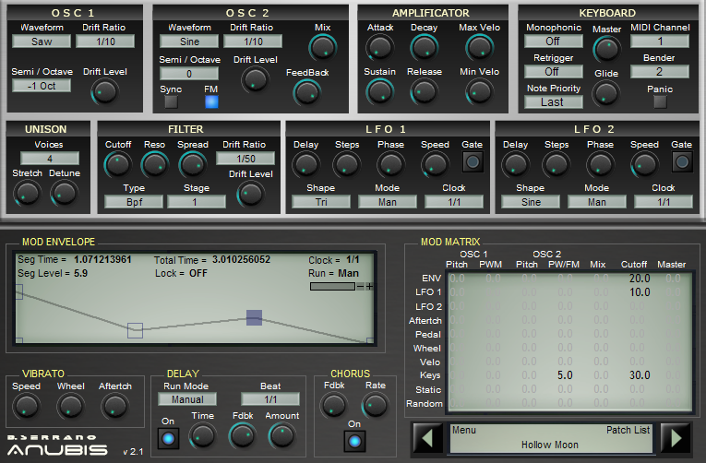Open the Patch List

click(628, 430)
